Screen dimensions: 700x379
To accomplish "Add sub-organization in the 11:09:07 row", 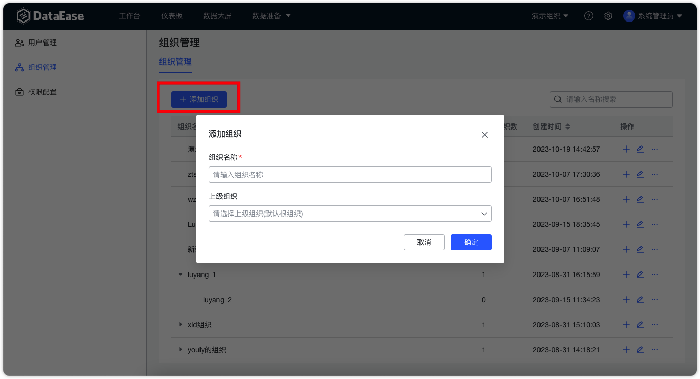I will point(626,249).
